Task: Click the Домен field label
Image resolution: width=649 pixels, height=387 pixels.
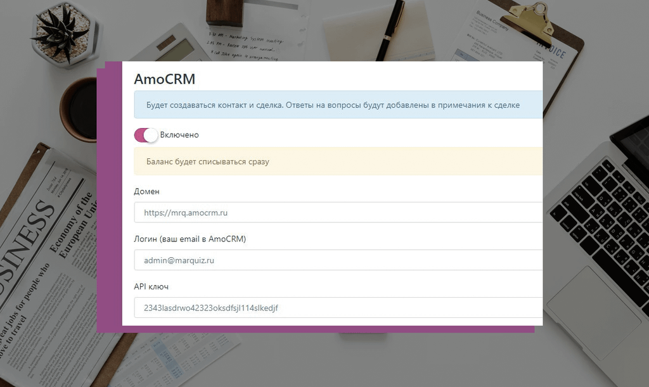Action: click(146, 191)
